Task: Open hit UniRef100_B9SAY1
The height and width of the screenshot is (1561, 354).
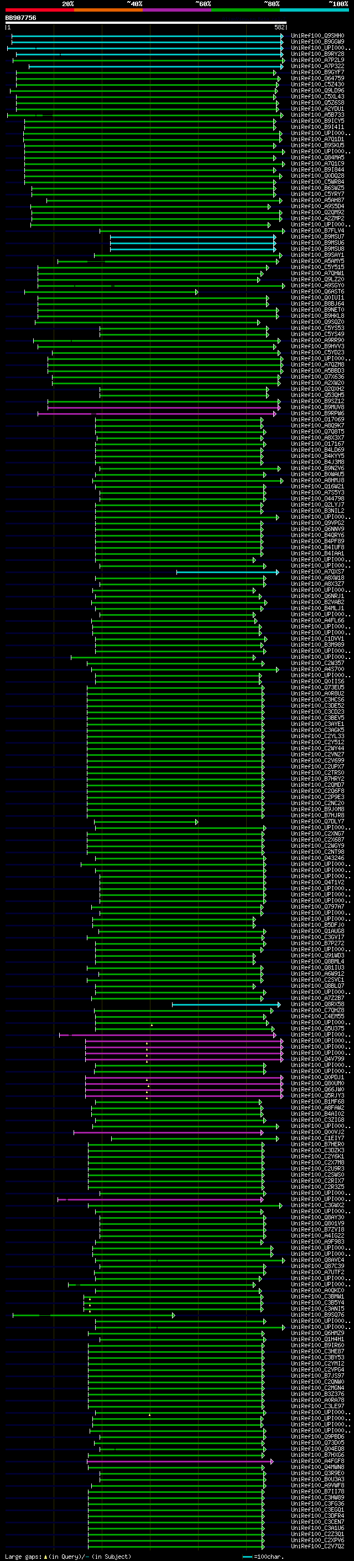Action: click(x=317, y=255)
